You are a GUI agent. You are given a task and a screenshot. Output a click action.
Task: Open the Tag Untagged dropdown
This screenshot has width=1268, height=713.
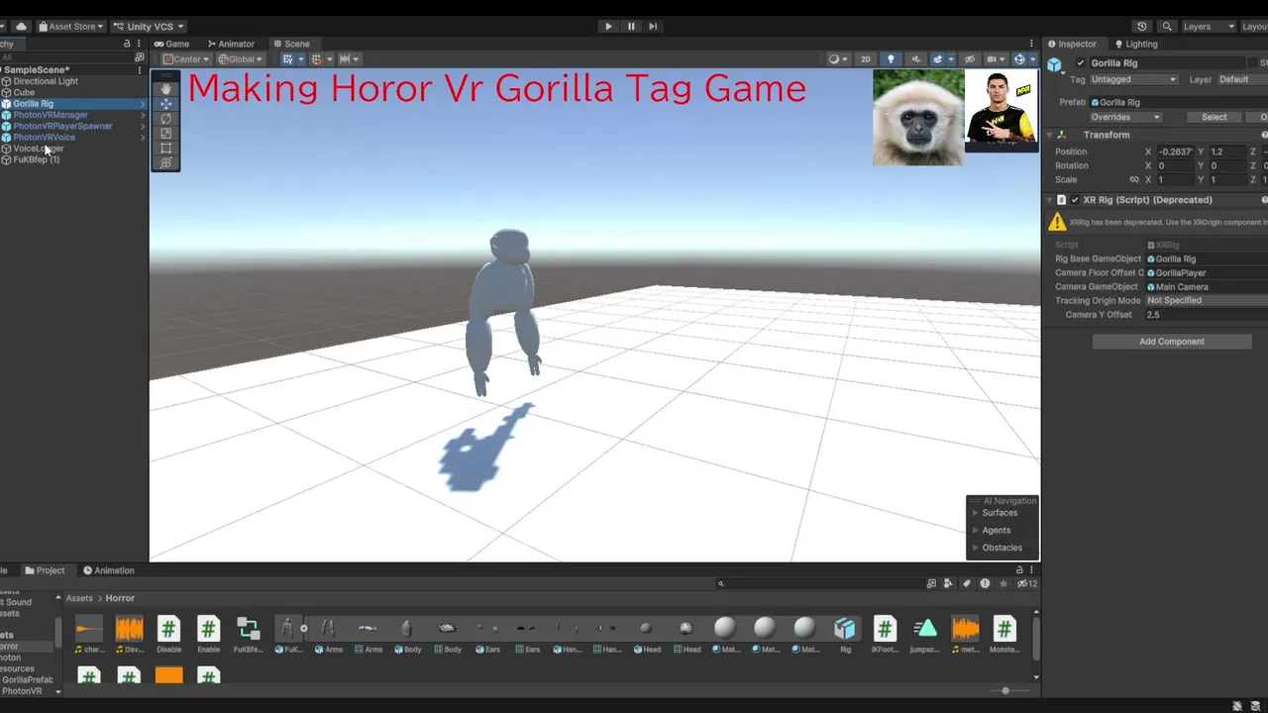(x=1133, y=79)
